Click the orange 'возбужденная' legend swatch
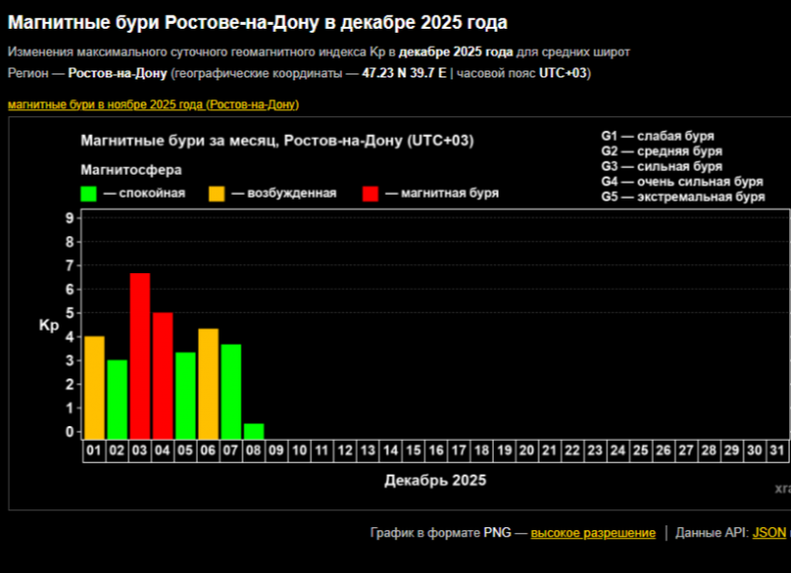 pyautogui.click(x=217, y=194)
